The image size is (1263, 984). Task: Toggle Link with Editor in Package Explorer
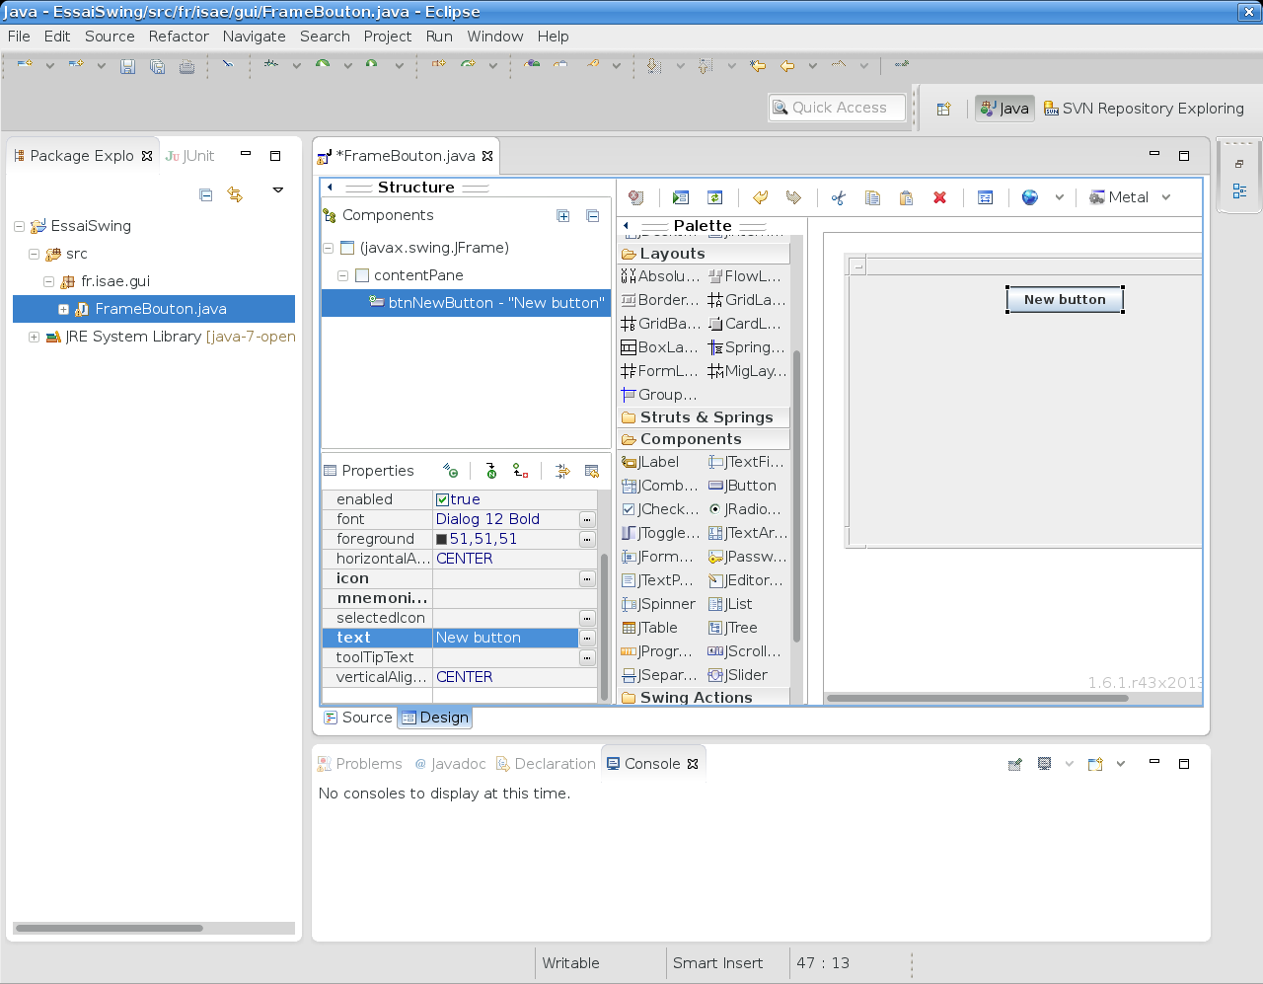click(x=235, y=194)
